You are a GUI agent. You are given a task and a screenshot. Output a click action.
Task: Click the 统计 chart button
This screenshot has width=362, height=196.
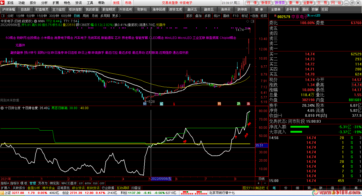click(217, 16)
